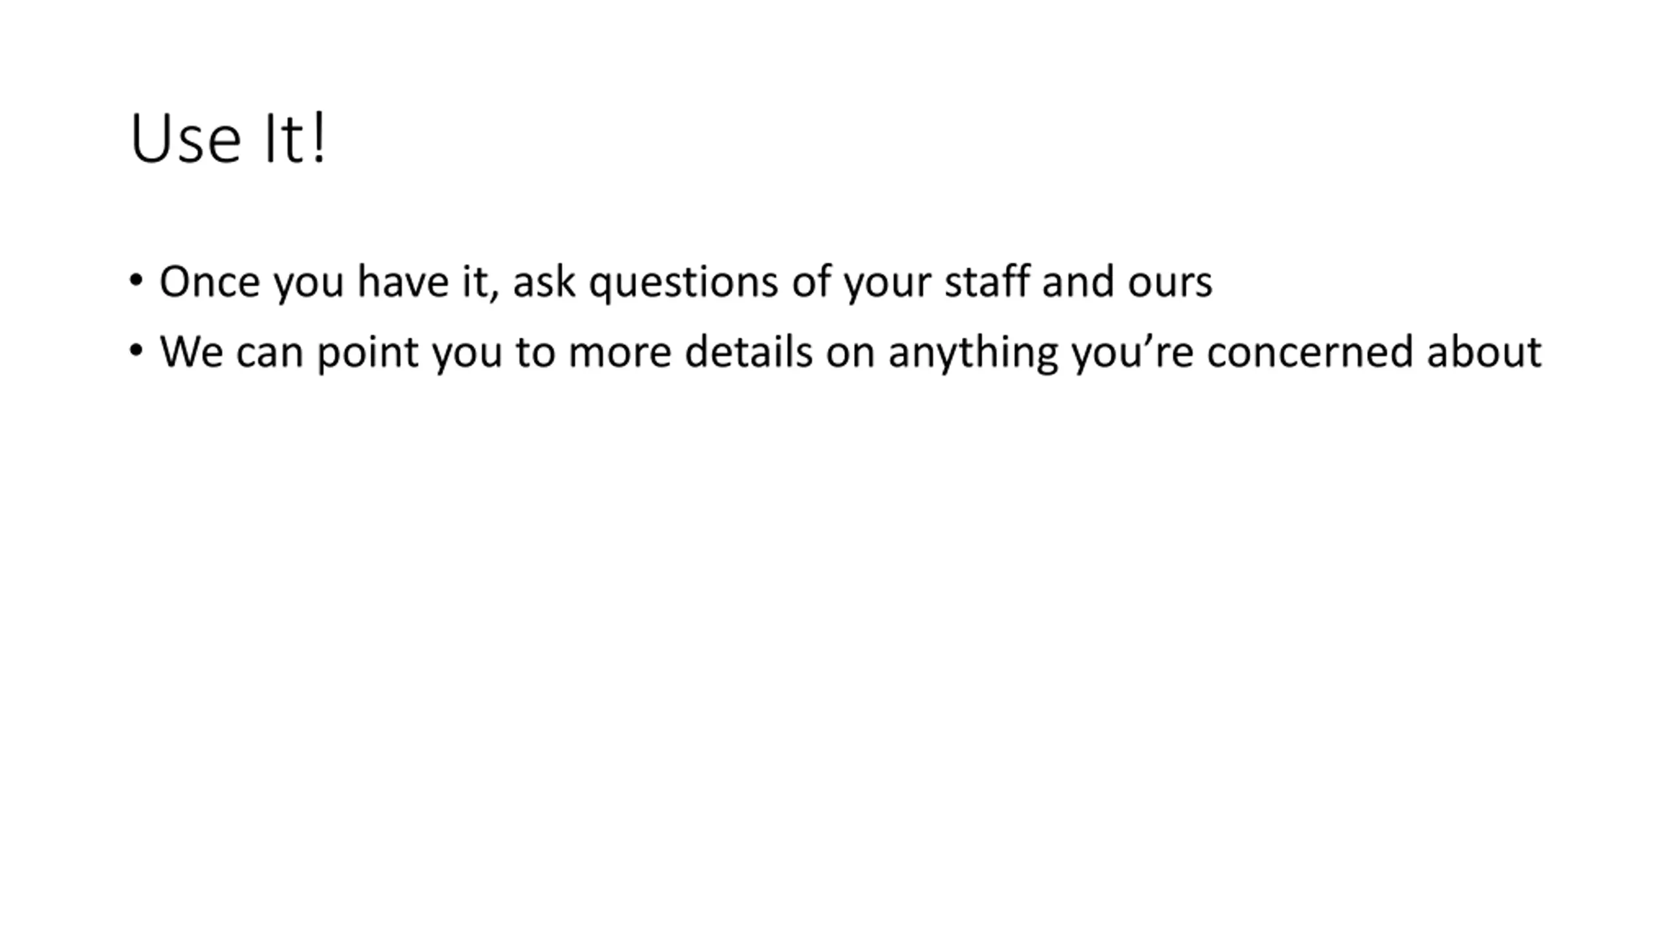Click the word "details" in second bullet
Screen dimensions: 1673x941
[748, 351]
